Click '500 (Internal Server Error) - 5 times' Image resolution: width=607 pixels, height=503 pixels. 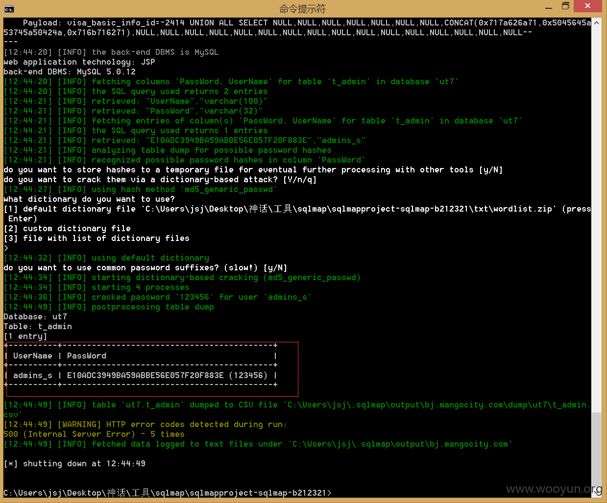click(94, 434)
